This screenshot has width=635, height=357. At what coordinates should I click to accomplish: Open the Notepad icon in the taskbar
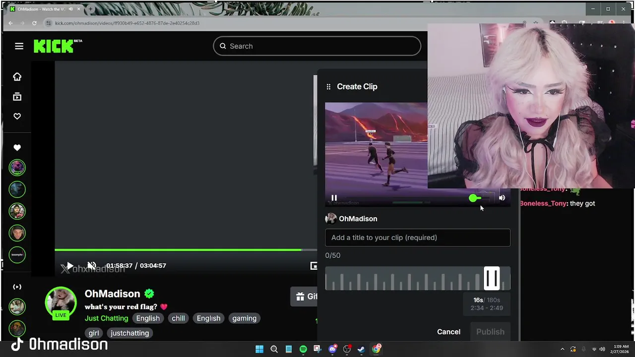click(x=289, y=349)
